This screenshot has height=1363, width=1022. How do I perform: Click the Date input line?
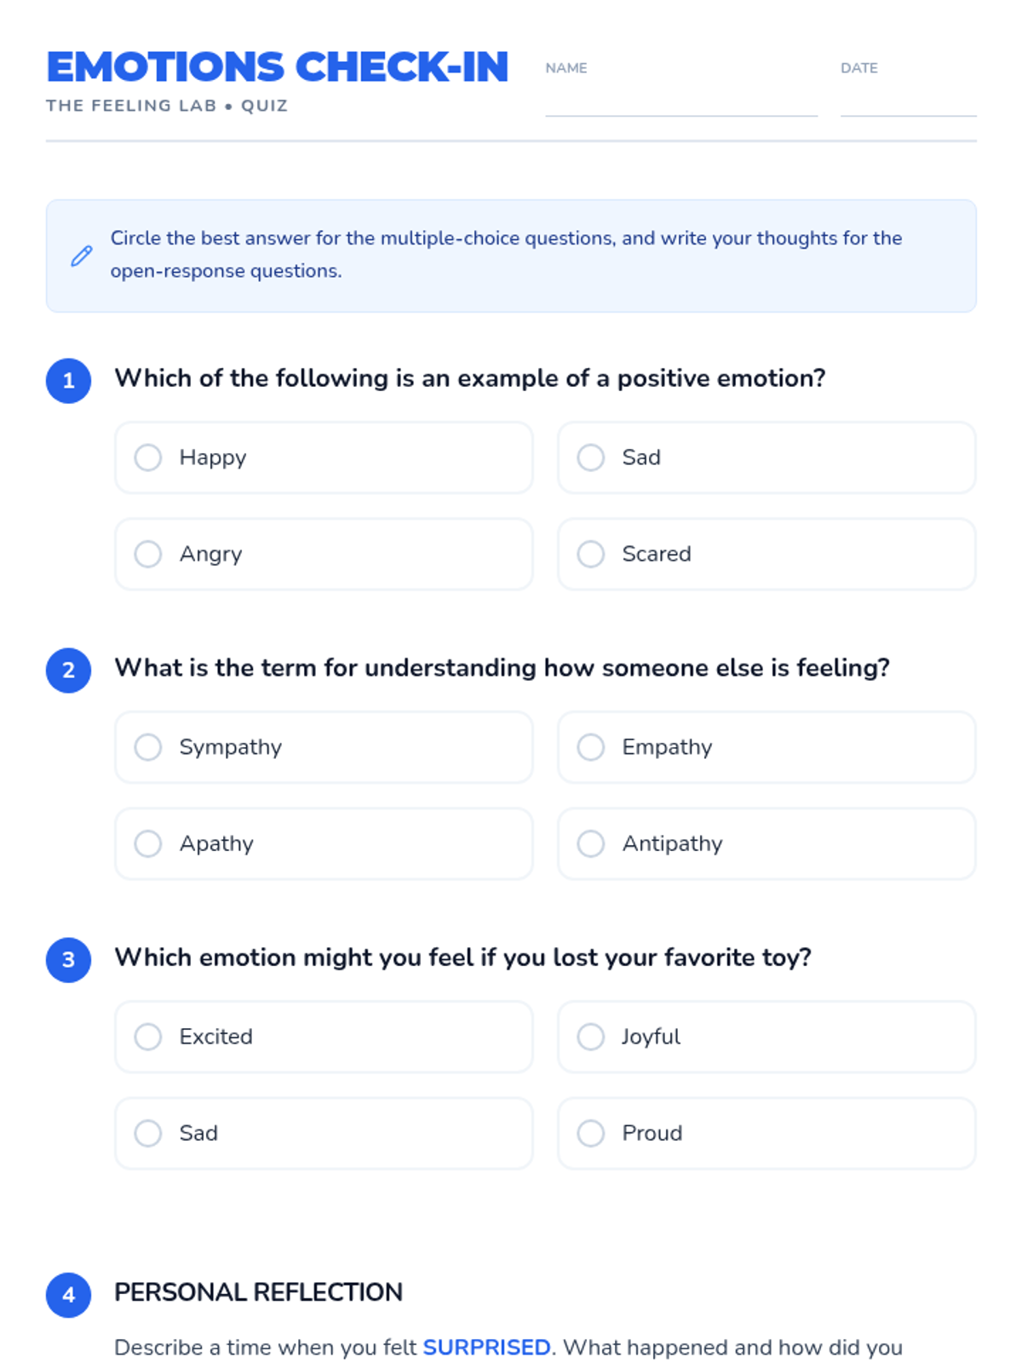coord(908,102)
